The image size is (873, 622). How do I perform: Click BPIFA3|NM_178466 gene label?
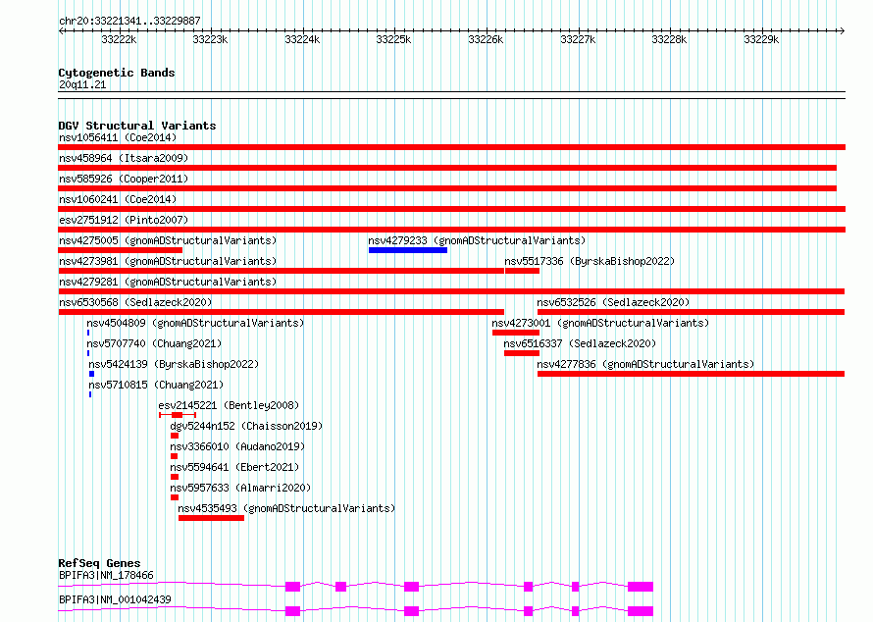pos(106,575)
